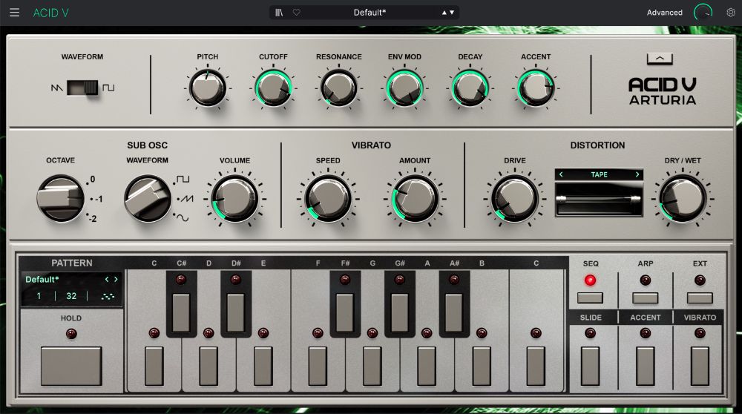Select next preset with down arrow

click(452, 13)
